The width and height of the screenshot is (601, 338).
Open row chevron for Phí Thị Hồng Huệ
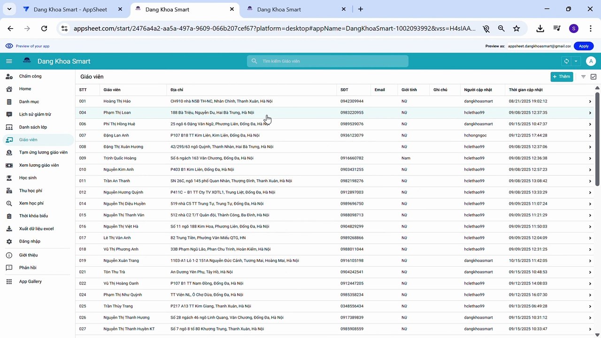(x=590, y=124)
